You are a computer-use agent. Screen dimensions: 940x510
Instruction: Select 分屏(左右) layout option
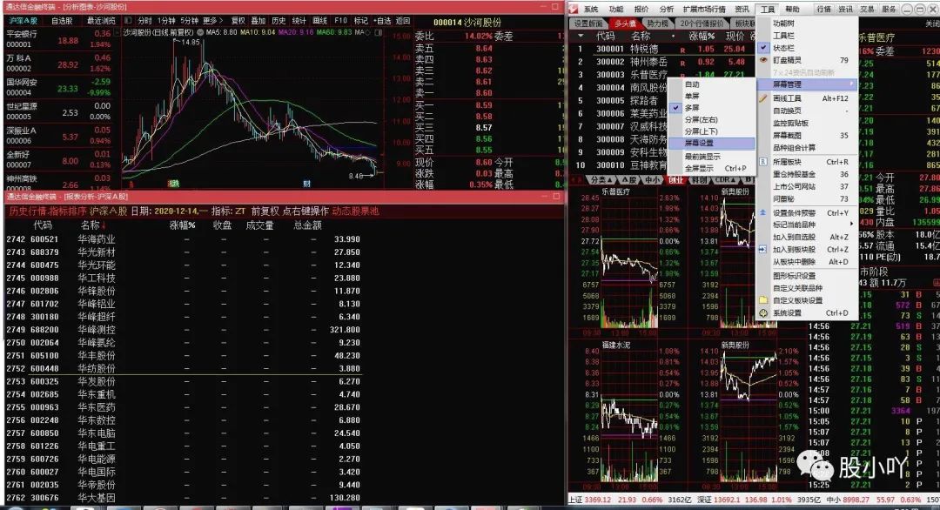coord(710,120)
